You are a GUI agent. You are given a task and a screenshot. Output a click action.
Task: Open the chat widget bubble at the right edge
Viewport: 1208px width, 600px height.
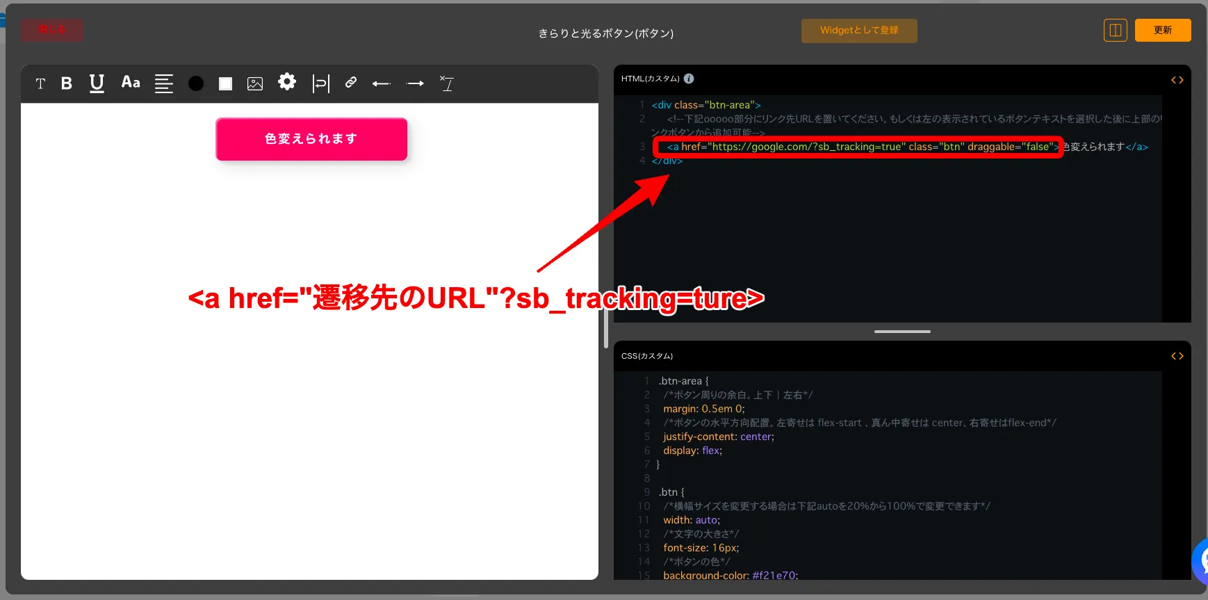tap(1200, 560)
